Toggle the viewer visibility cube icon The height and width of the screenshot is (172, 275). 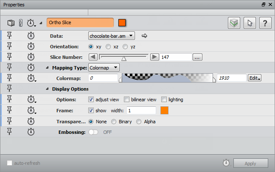pos(234,23)
